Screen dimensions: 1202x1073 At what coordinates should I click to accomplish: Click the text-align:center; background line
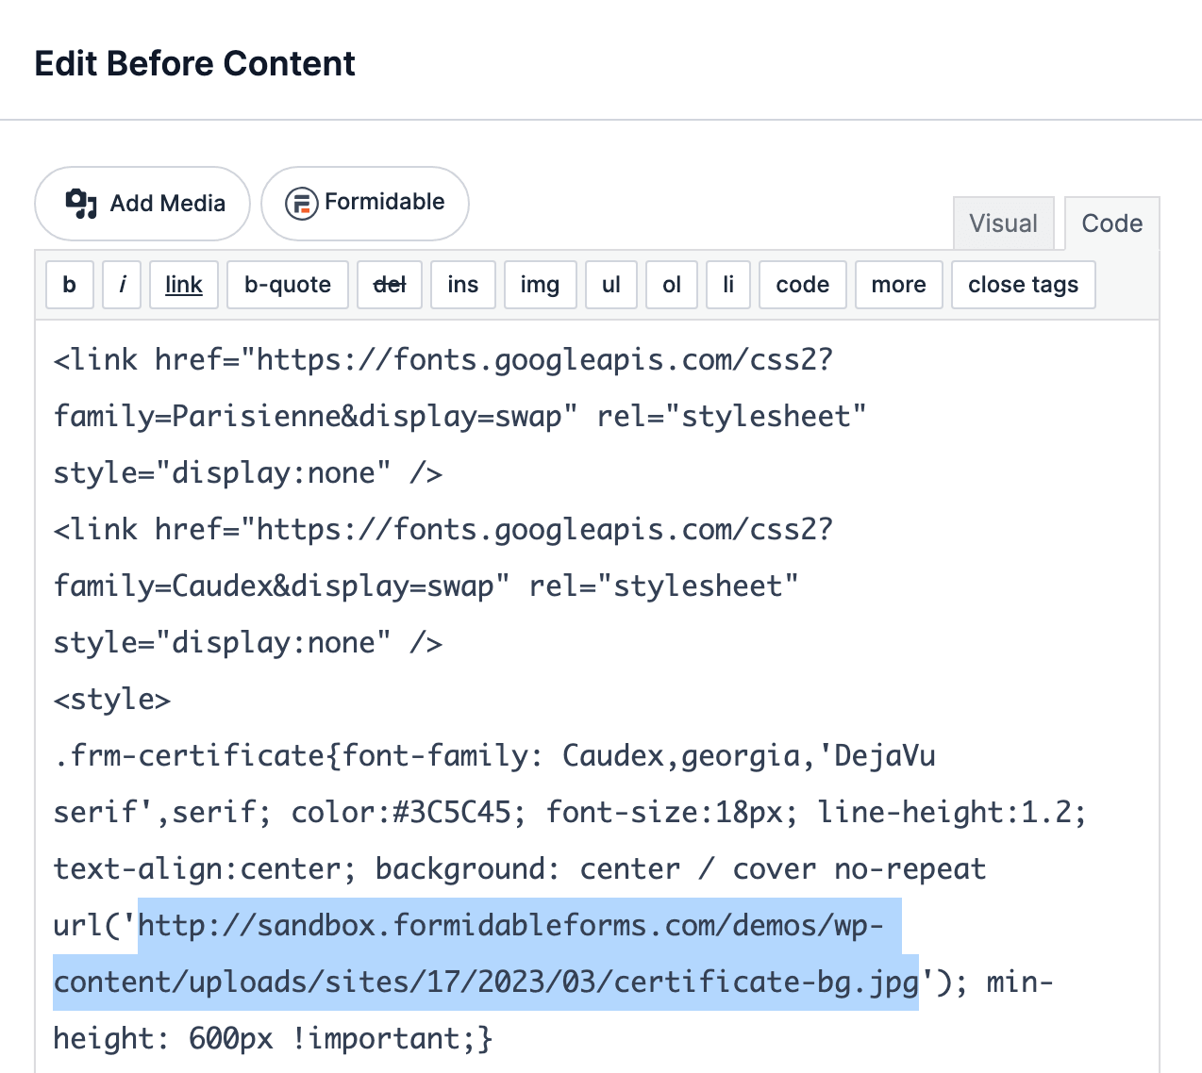520,869
